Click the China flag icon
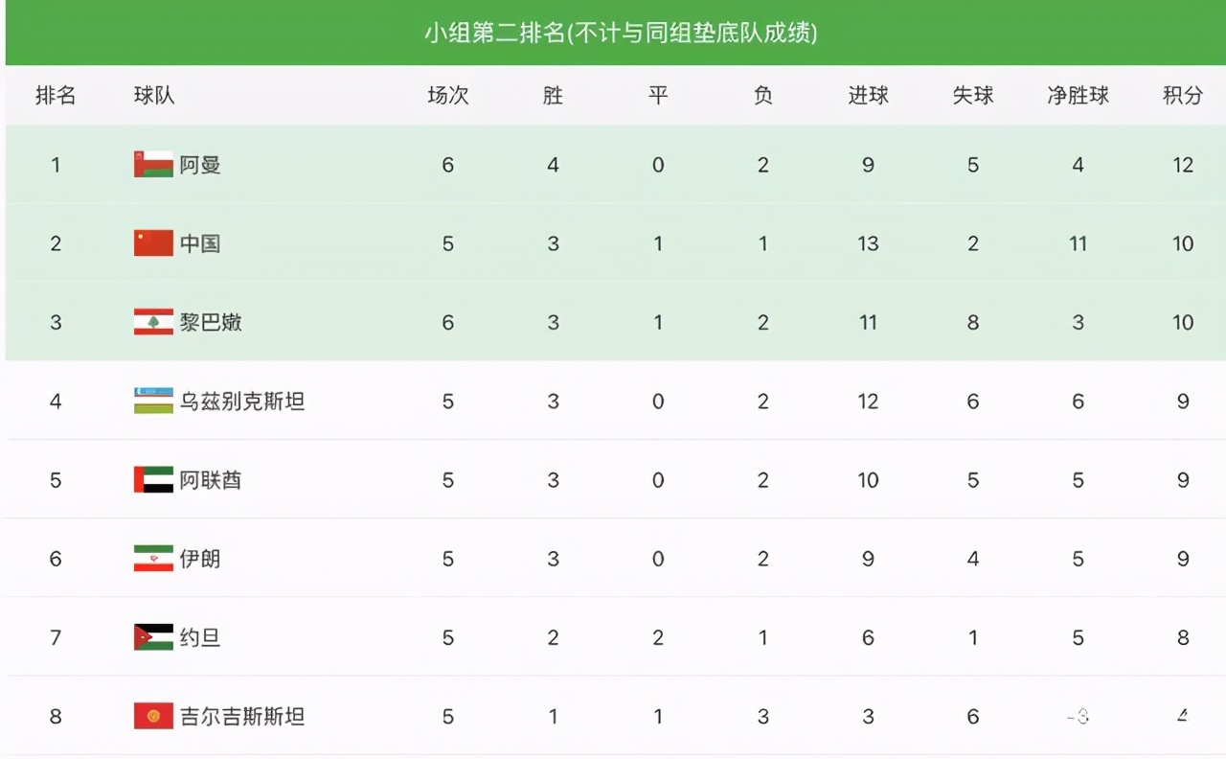This screenshot has width=1226, height=759. (153, 243)
